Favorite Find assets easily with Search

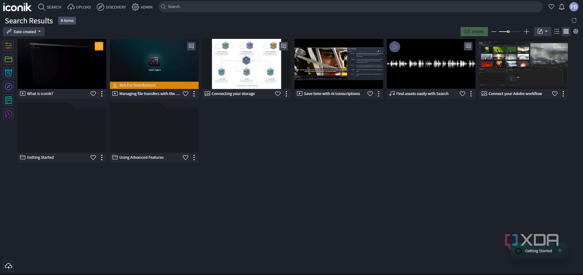point(462,94)
